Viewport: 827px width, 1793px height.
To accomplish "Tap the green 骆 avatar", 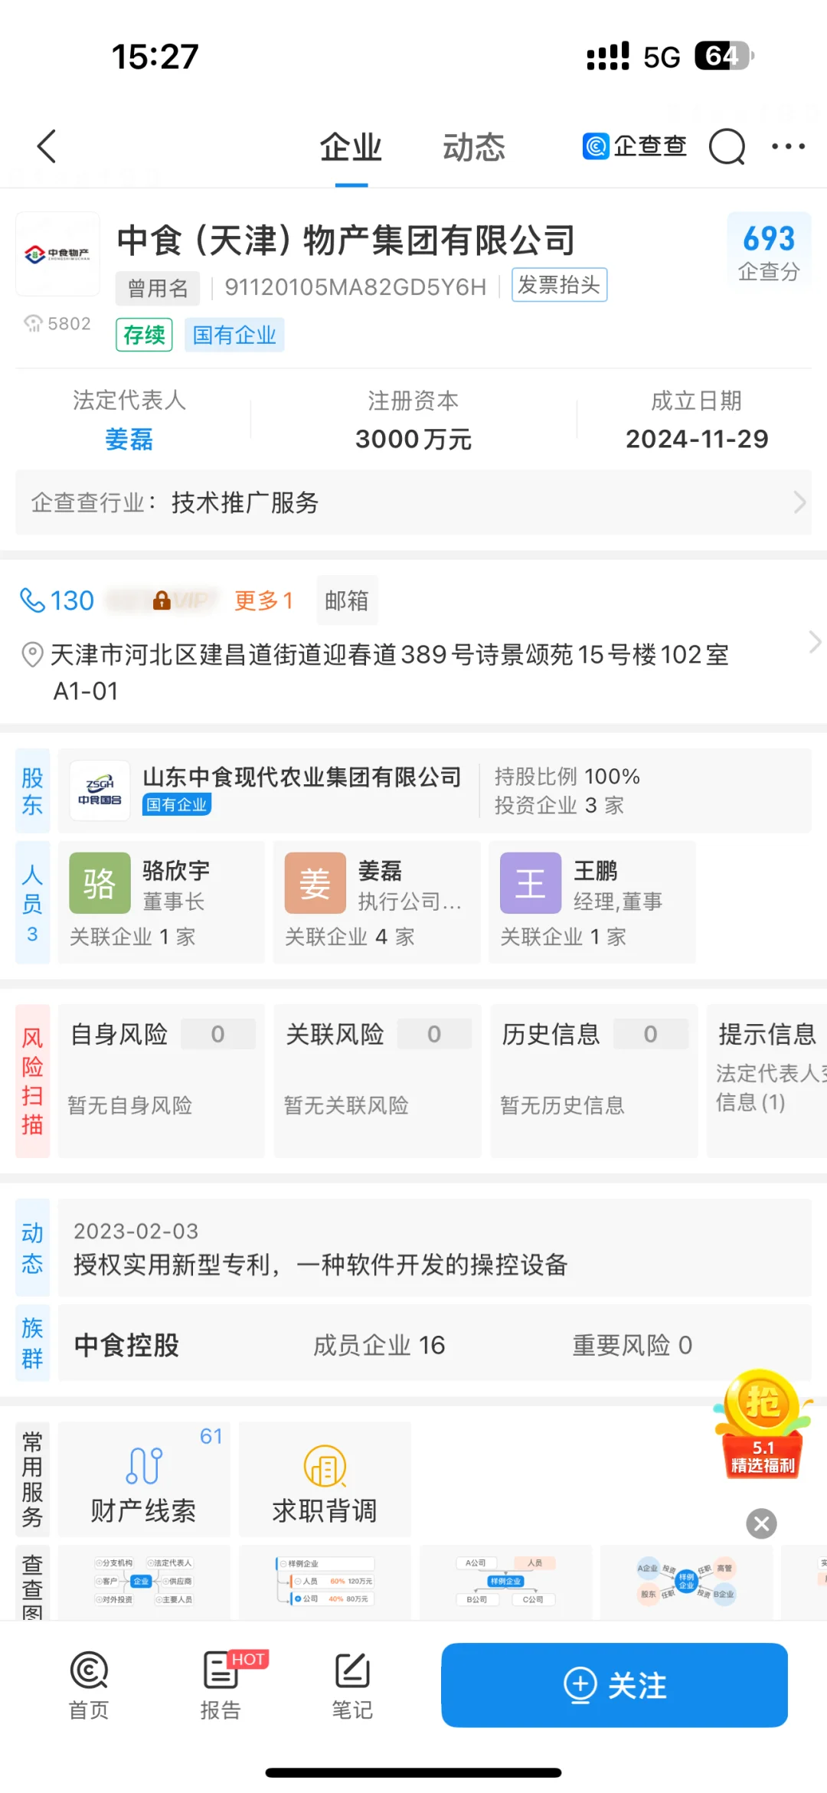I will pyautogui.click(x=100, y=883).
